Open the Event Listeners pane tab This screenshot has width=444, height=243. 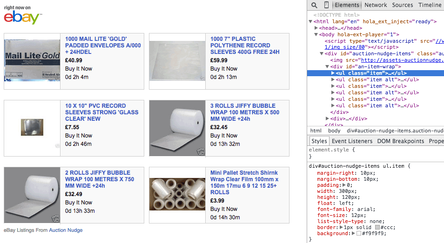pyautogui.click(x=352, y=141)
